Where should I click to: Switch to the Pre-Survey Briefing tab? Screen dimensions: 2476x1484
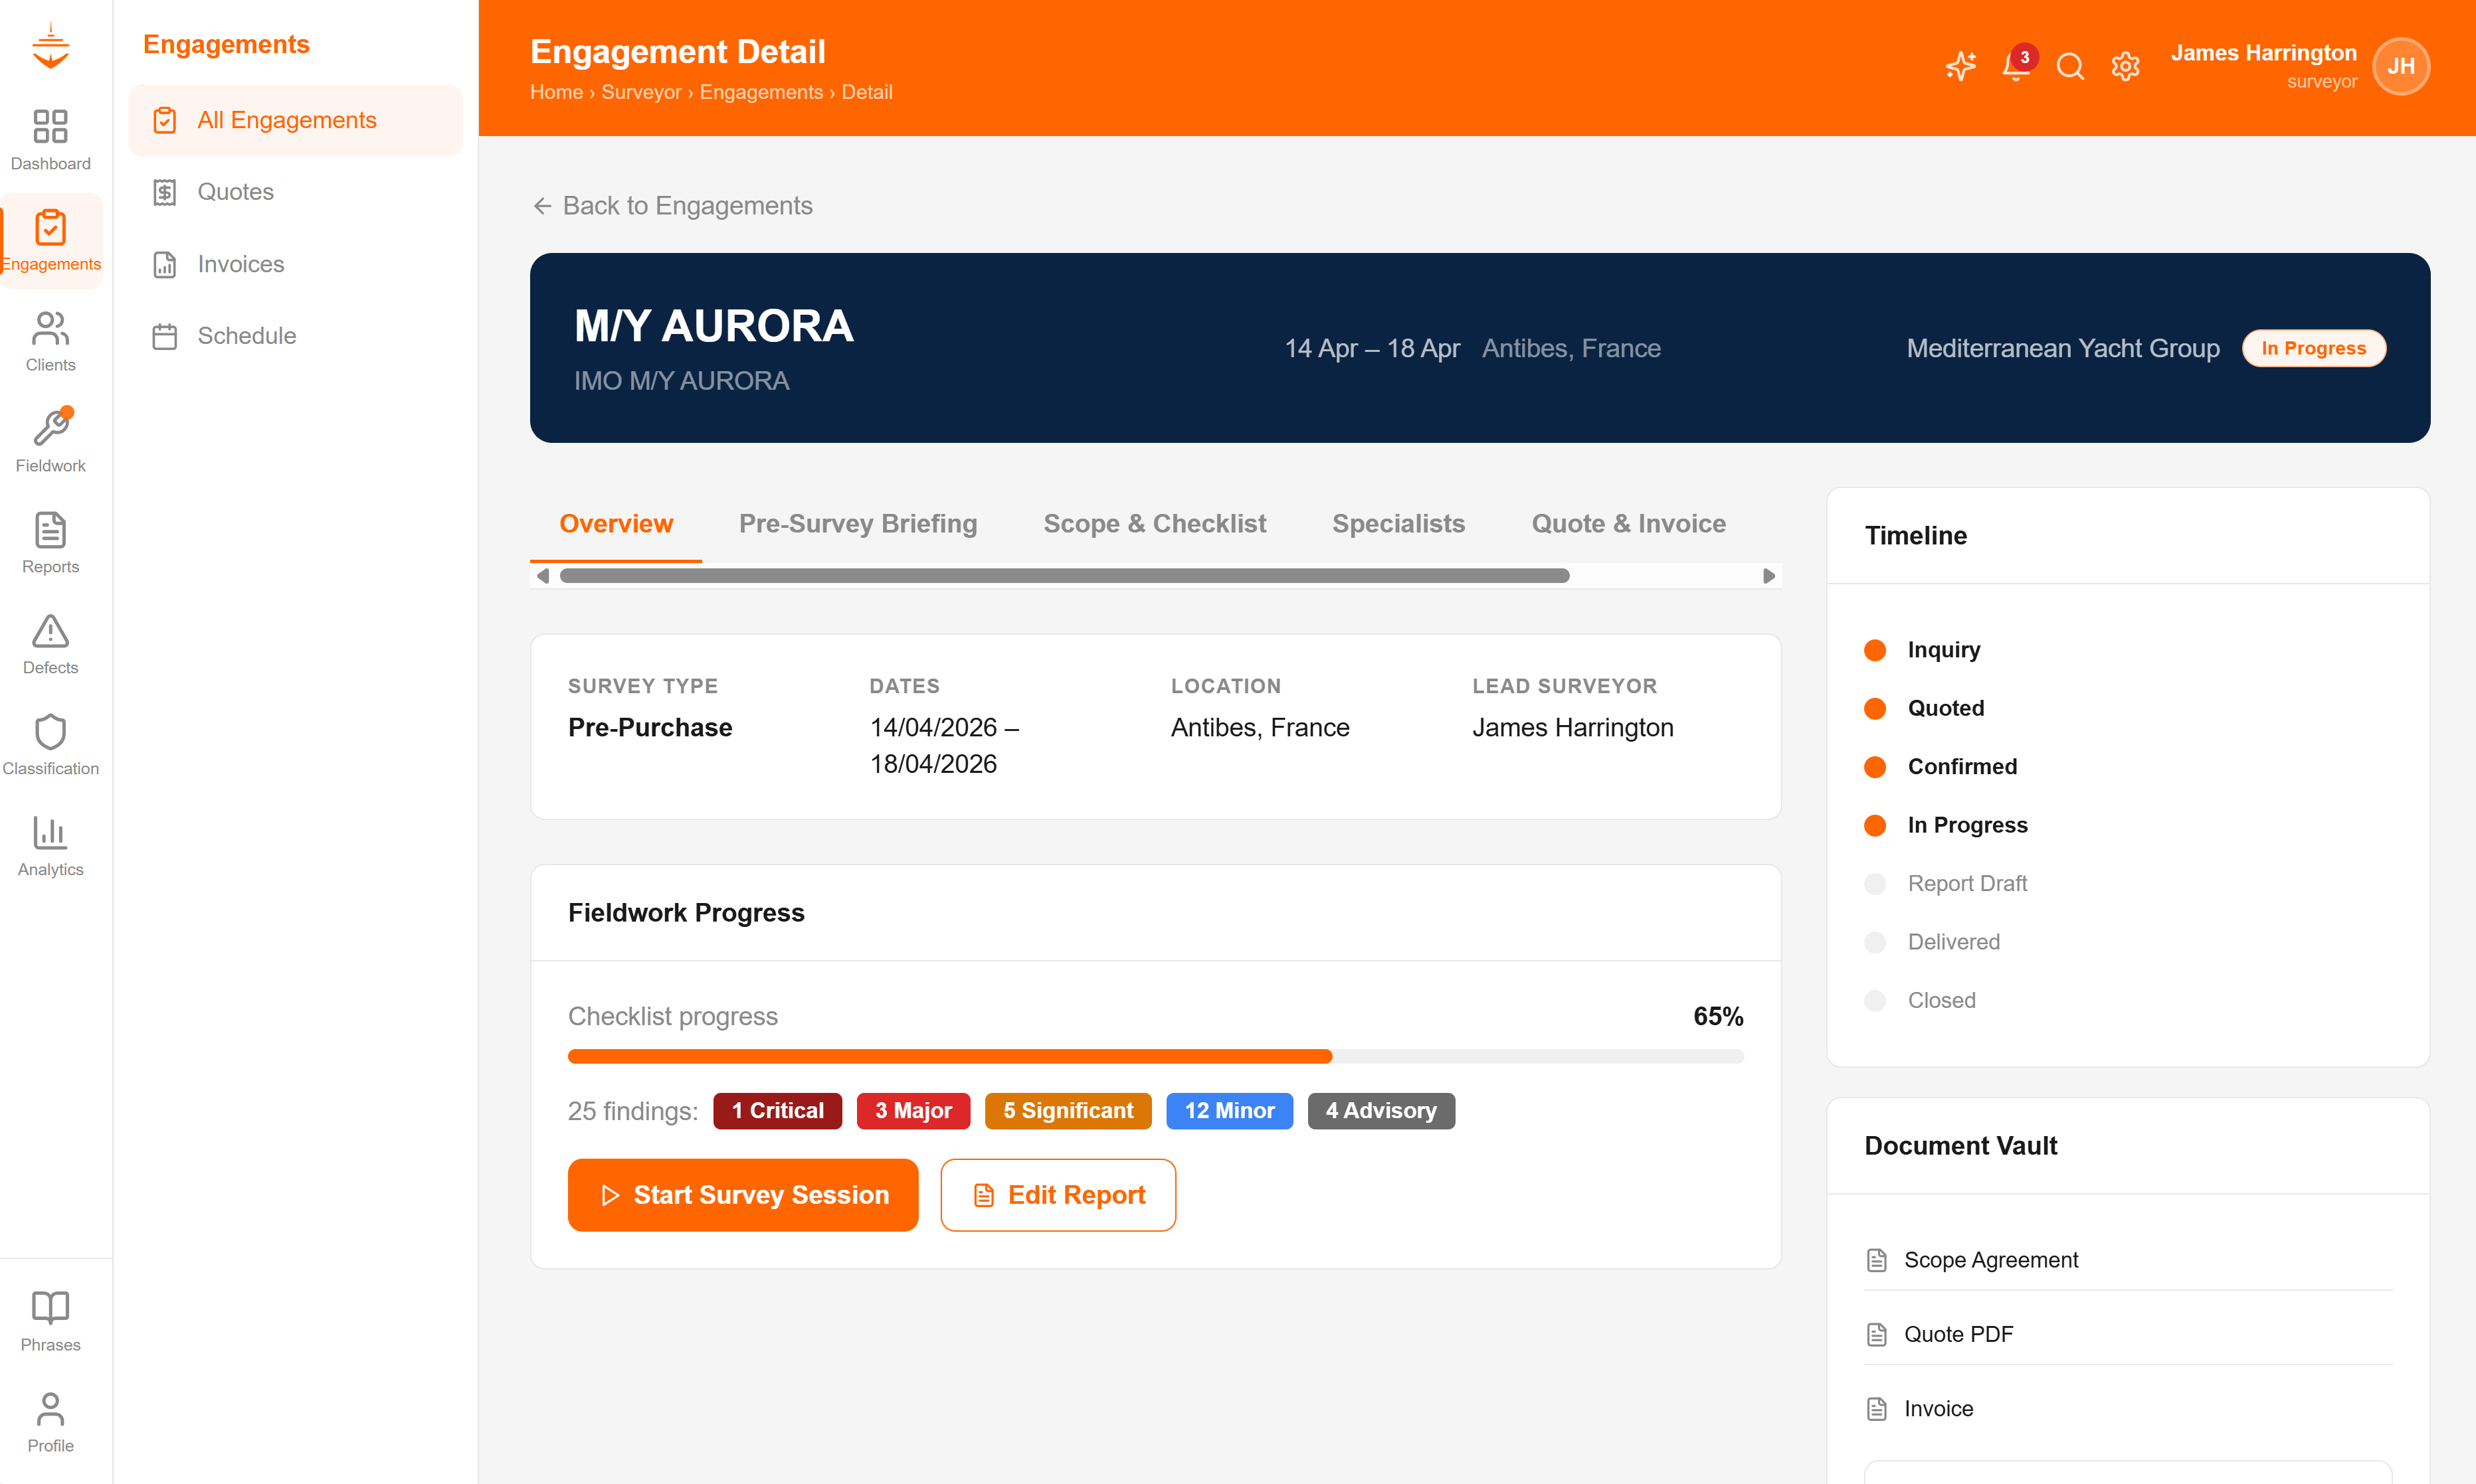pyautogui.click(x=858, y=524)
